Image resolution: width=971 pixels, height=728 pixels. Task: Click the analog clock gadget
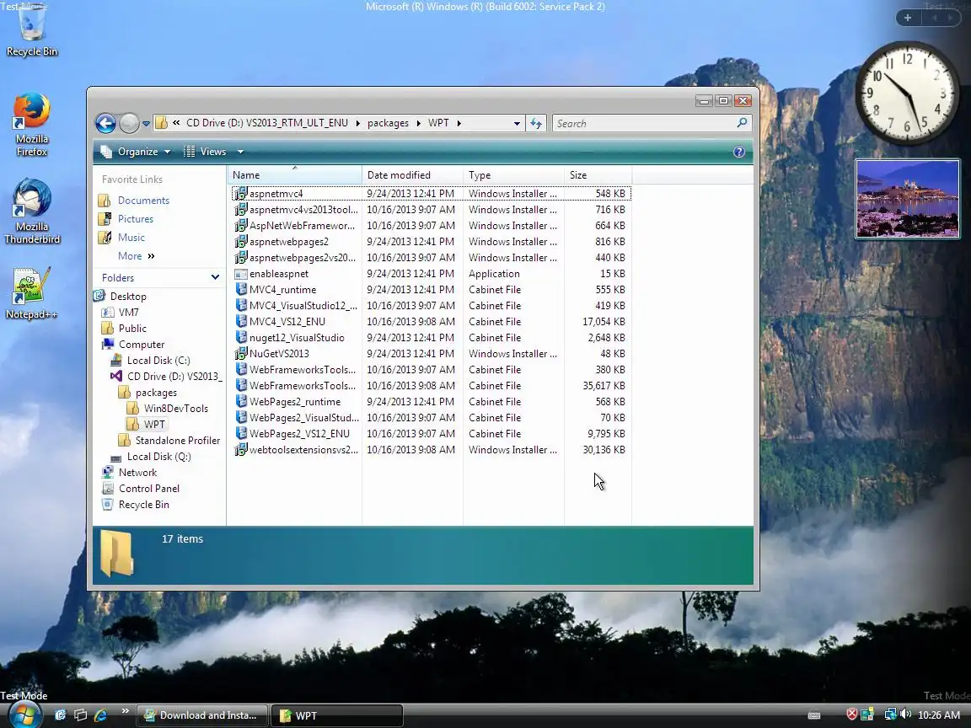[x=907, y=93]
